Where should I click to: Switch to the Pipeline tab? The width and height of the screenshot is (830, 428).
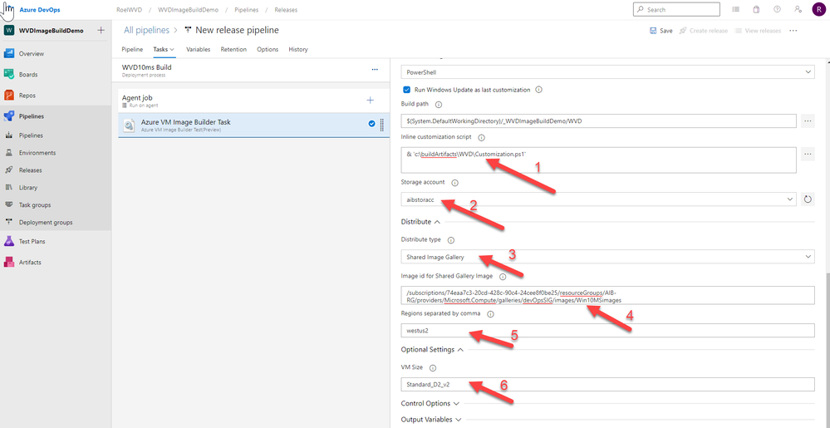click(x=132, y=49)
